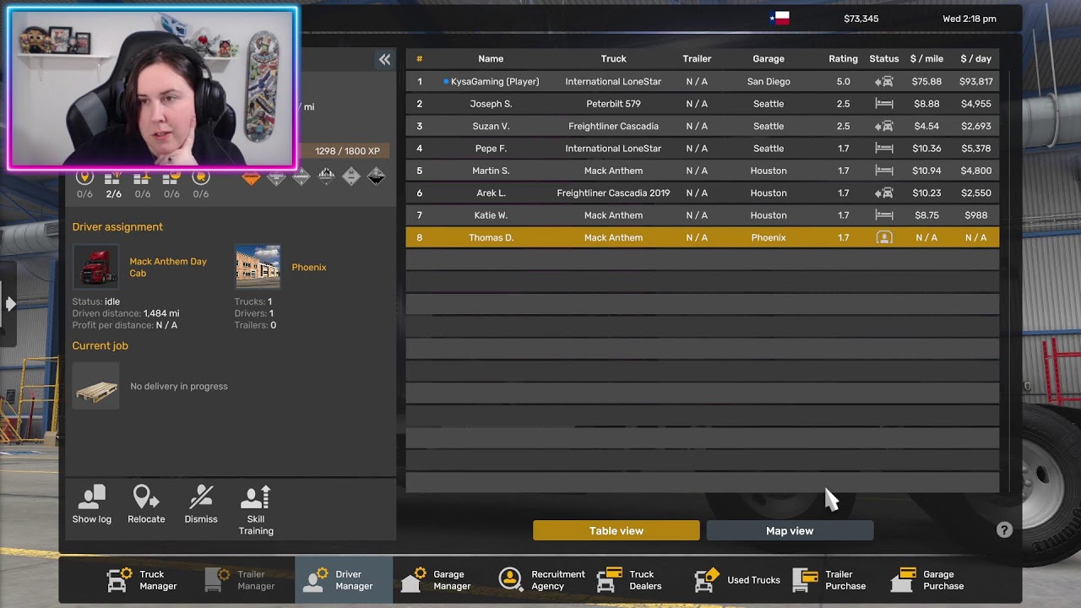Open the Truck Manager tab
1081x608 pixels.
[x=142, y=580]
